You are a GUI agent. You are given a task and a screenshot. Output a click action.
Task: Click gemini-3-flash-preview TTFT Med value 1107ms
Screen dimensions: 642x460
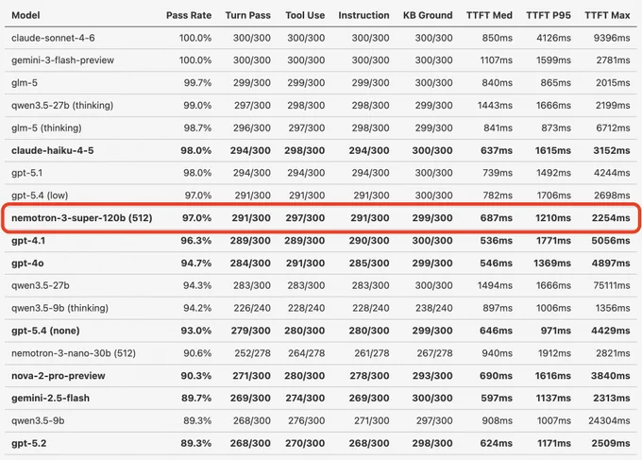coord(496,60)
